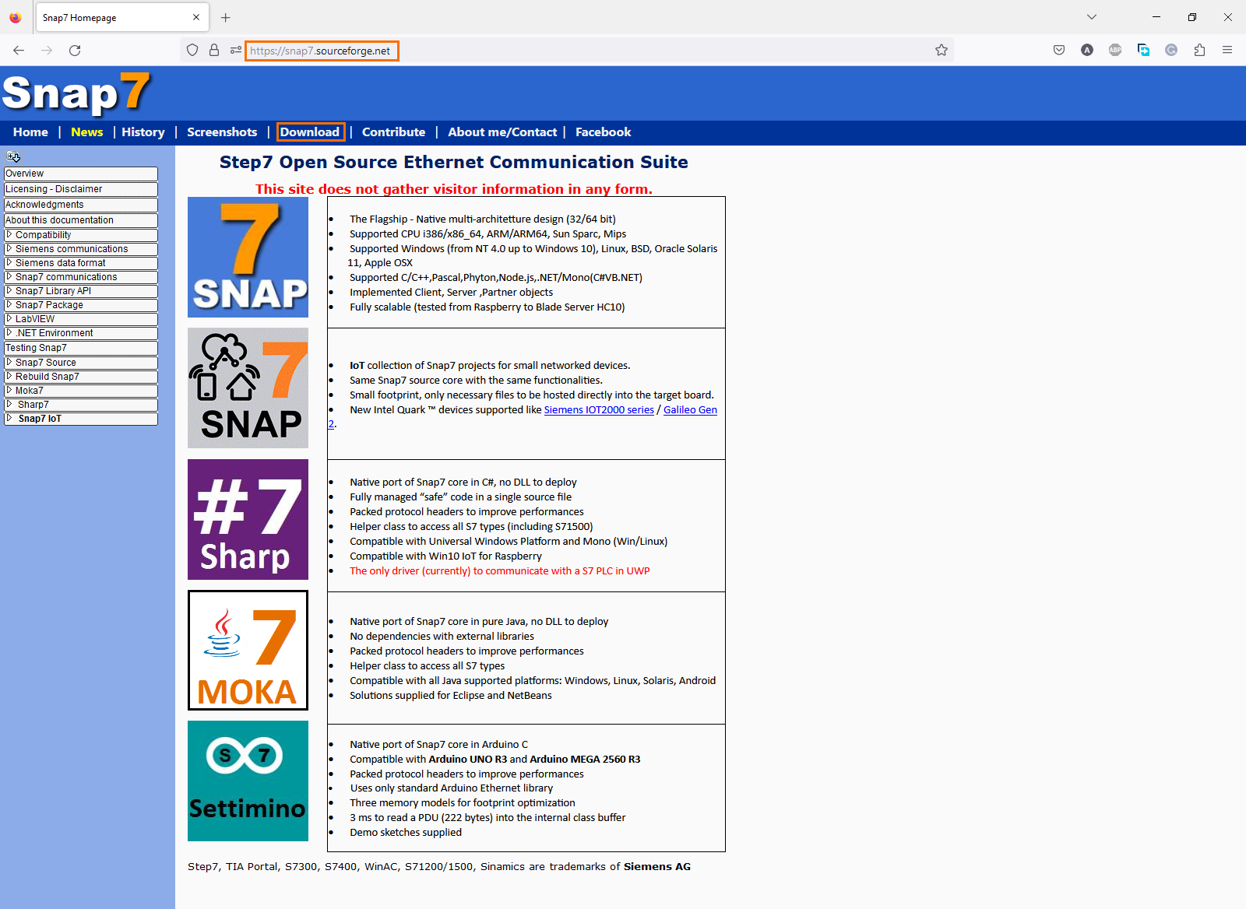Open a new browser tab
Viewport: 1246px width, 909px height.
[x=226, y=17]
